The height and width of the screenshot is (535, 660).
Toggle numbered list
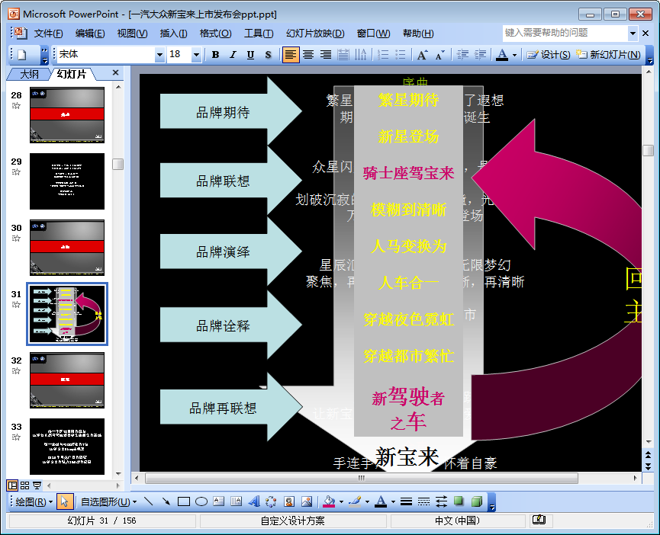click(383, 55)
